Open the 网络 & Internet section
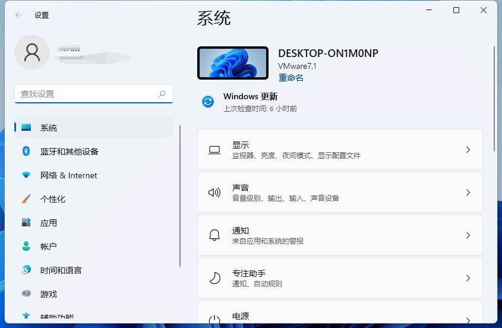502x328 pixels. point(68,175)
